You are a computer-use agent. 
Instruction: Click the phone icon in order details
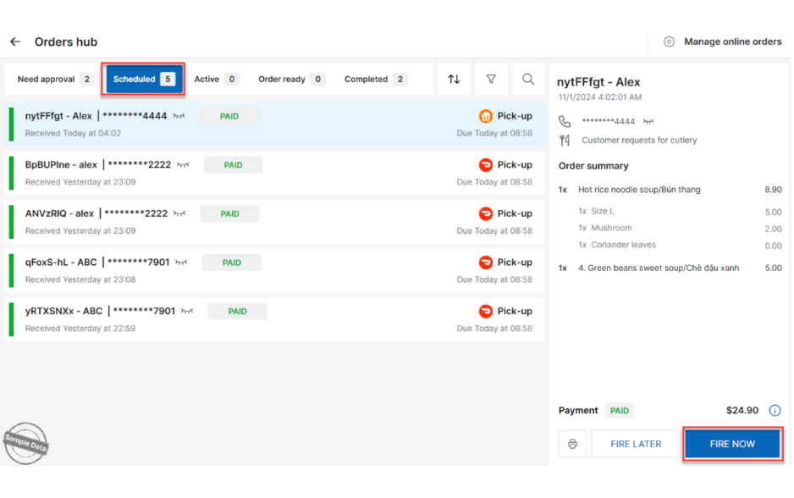tap(565, 122)
